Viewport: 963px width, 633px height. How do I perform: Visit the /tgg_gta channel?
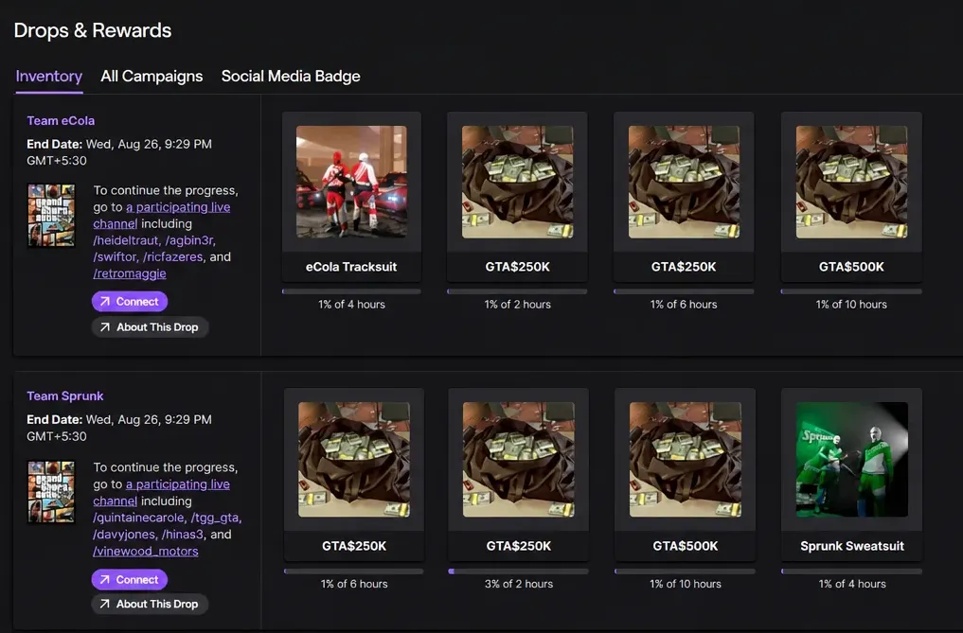point(215,518)
